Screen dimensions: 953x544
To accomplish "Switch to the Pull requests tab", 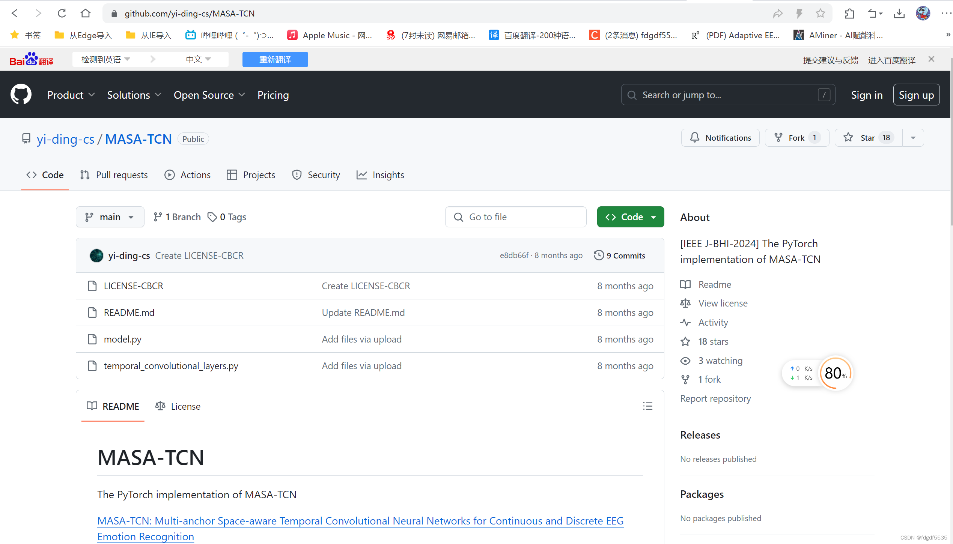I will 114,175.
